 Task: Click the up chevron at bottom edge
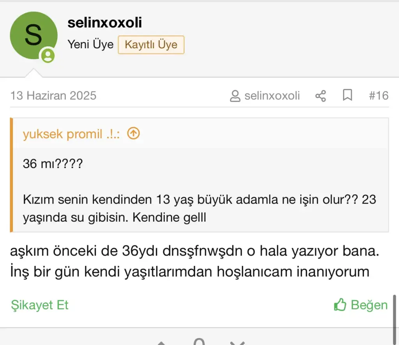[161, 343]
